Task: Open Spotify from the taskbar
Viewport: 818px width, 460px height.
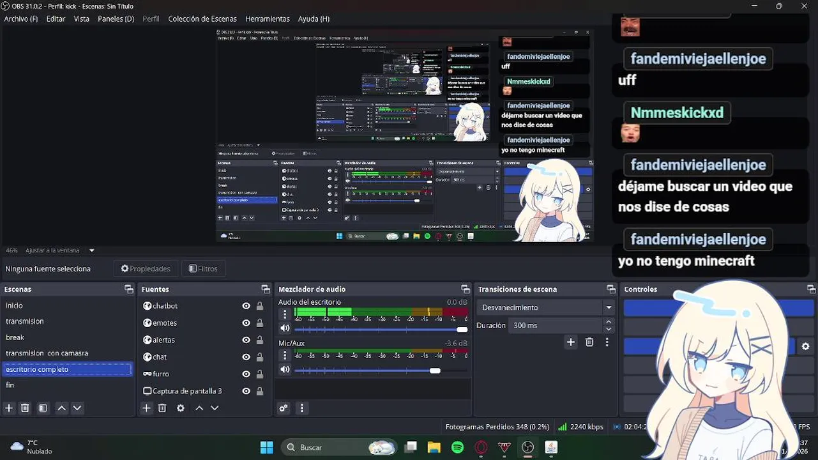Action: pyautogui.click(x=457, y=447)
